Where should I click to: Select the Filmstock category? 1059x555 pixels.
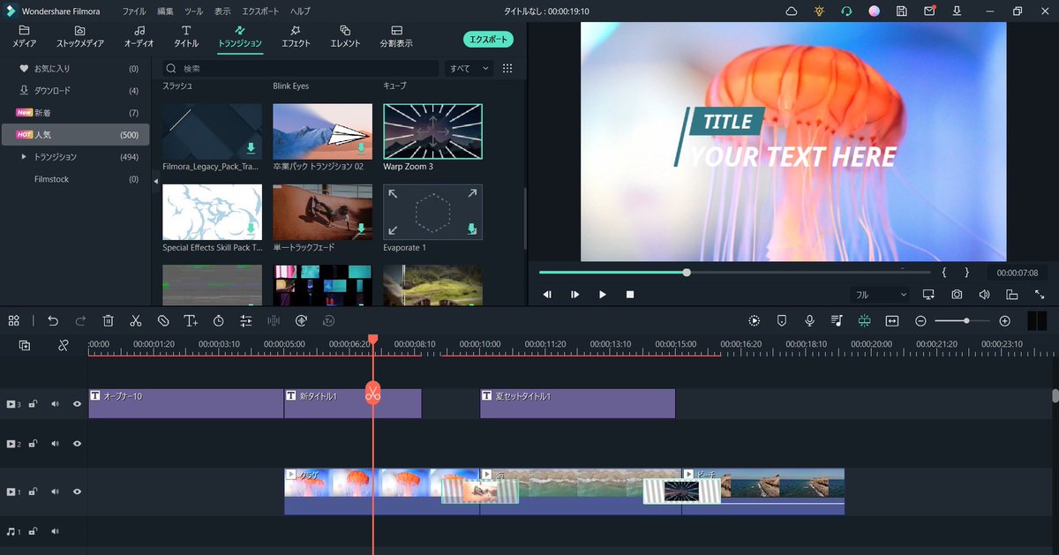click(75, 179)
